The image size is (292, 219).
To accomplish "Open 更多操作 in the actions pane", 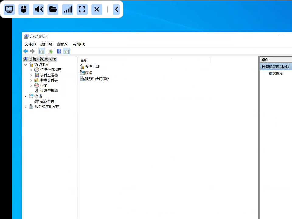I will point(276,74).
